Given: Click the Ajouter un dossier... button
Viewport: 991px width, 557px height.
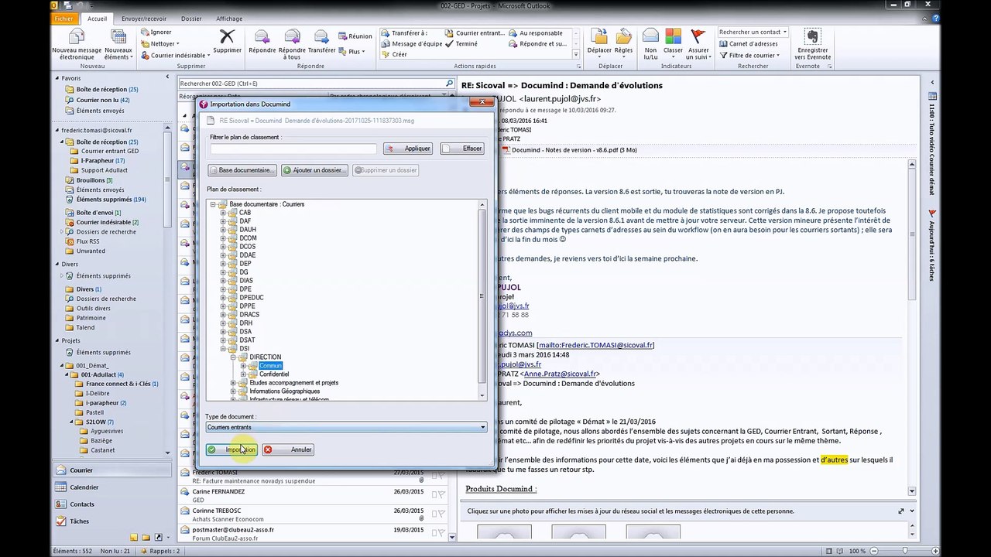Looking at the screenshot, I should coord(314,170).
